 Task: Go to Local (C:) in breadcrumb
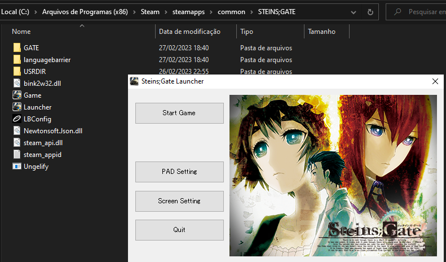[x=15, y=12]
